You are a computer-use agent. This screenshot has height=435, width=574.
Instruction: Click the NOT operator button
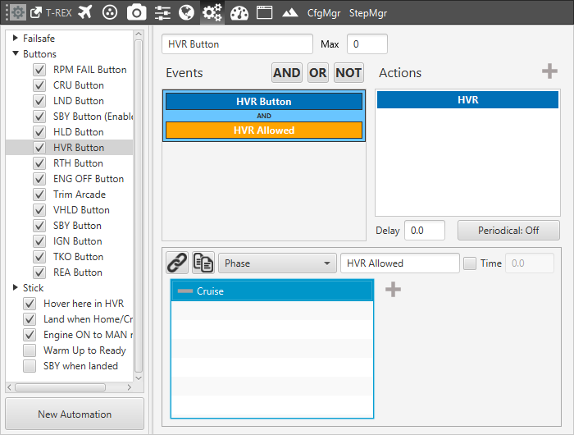[348, 72]
